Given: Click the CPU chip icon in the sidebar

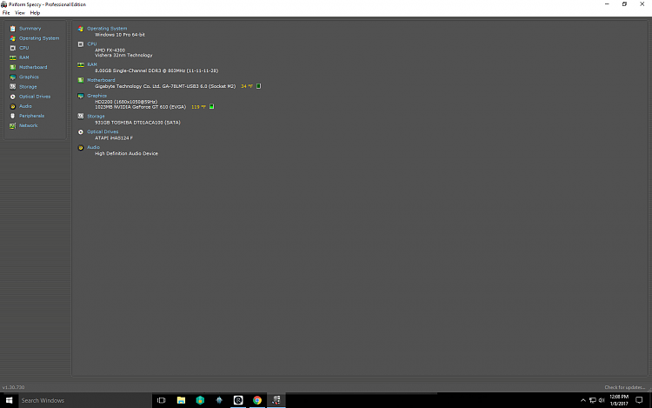Looking at the screenshot, I should click(12, 48).
